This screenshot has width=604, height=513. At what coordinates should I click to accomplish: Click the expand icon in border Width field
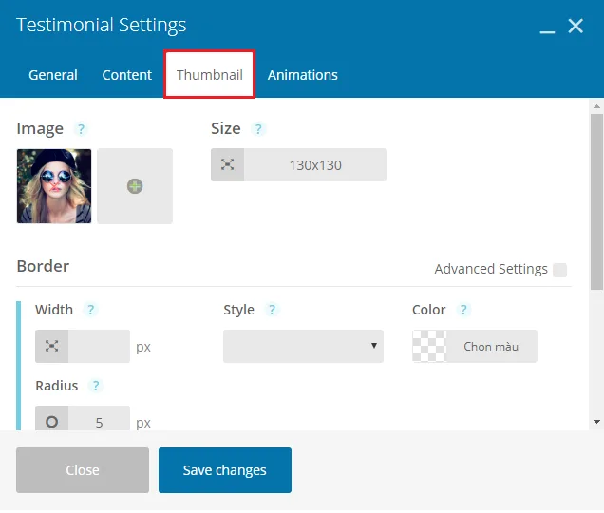[x=52, y=346]
